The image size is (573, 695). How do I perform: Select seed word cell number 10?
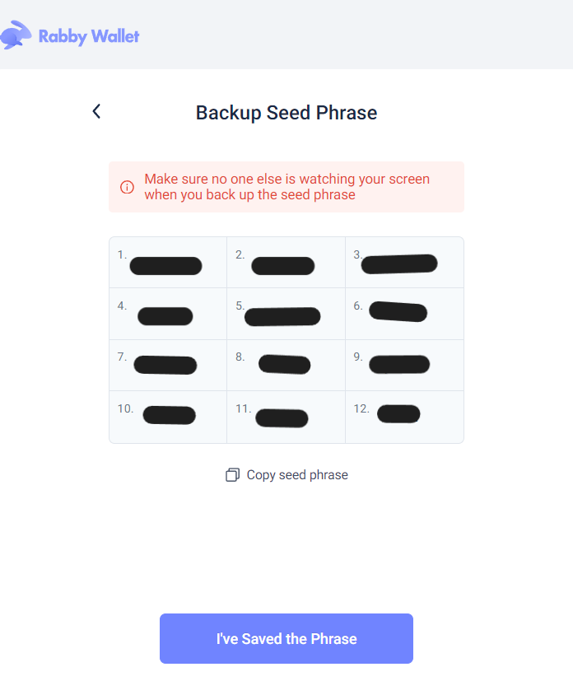[168, 416]
